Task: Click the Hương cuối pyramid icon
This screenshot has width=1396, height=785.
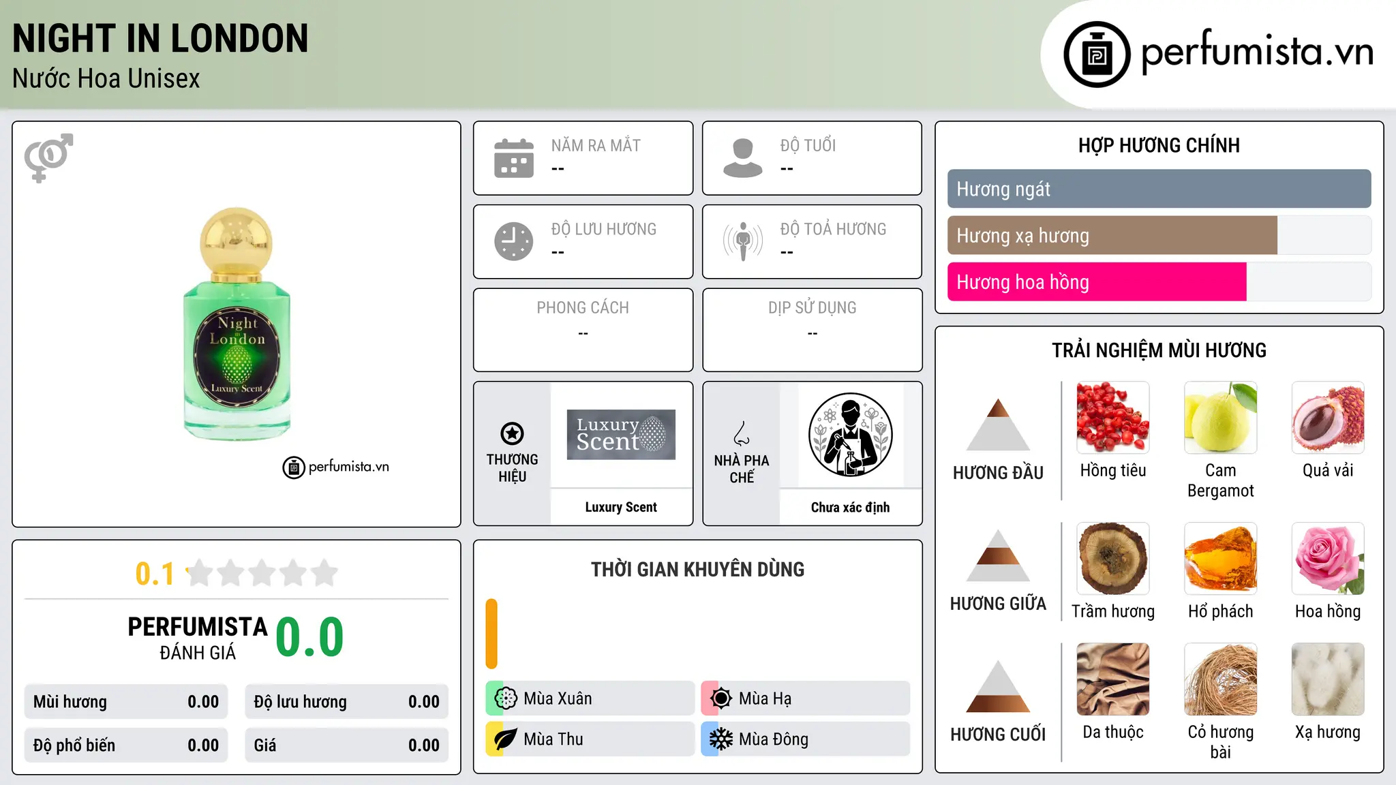Action: pyautogui.click(x=999, y=686)
